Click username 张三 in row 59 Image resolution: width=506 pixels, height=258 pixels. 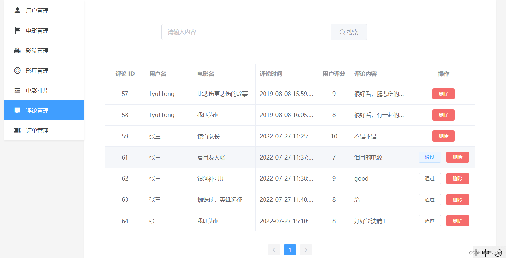[155, 136]
